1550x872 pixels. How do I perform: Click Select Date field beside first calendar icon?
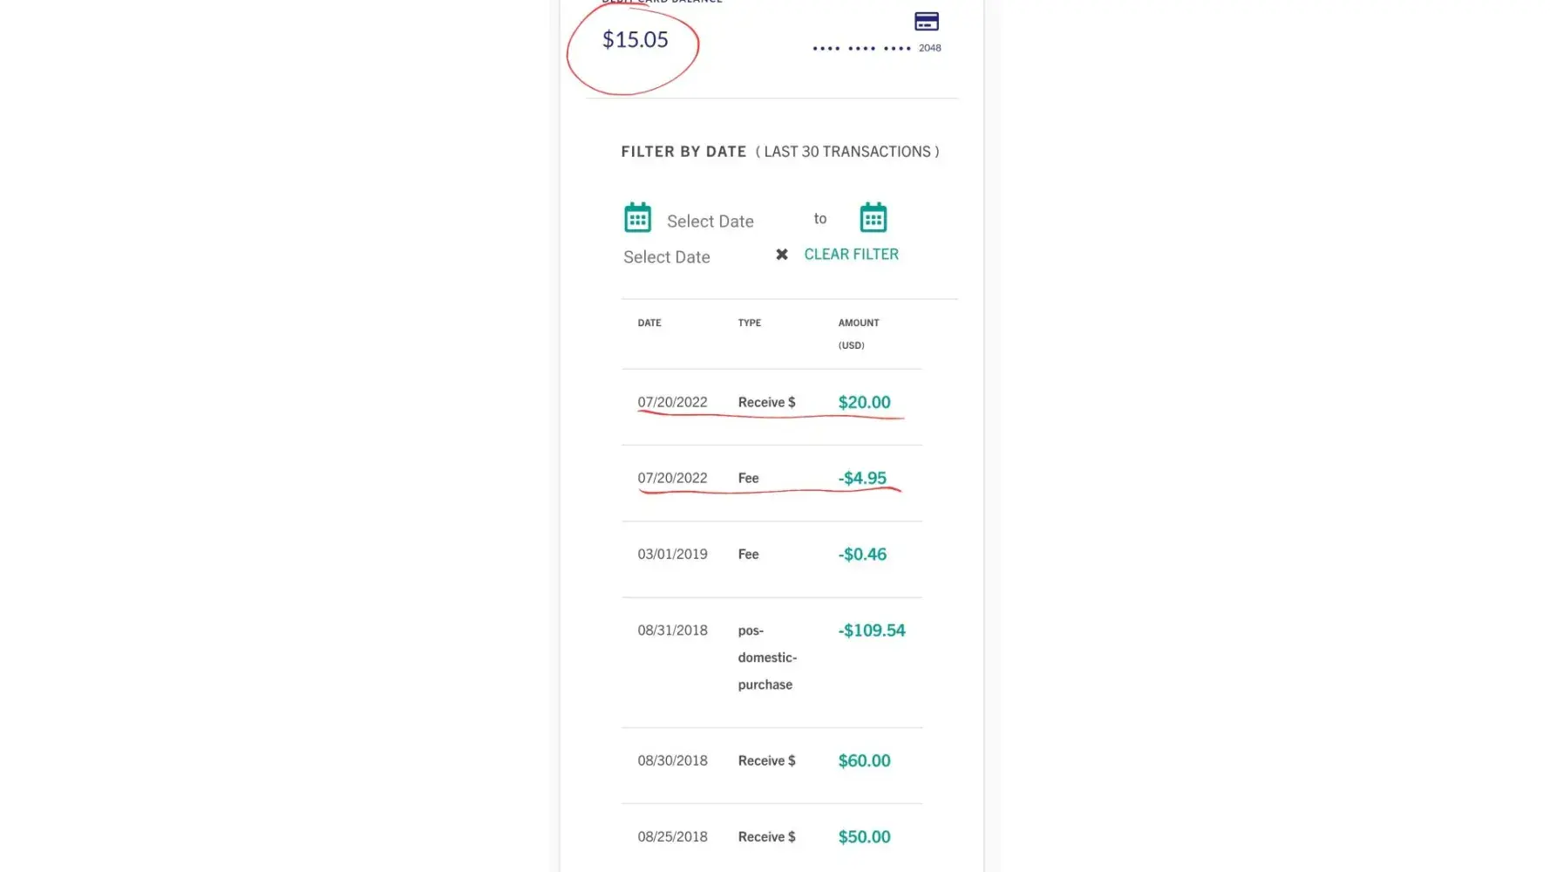tap(710, 221)
